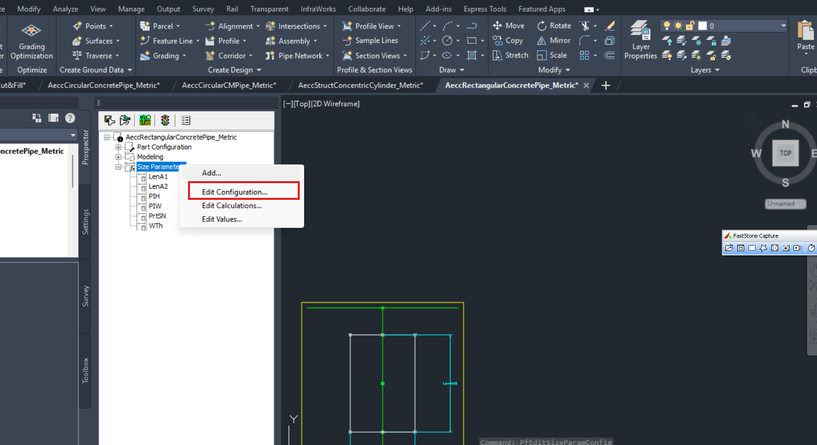Image resolution: width=817 pixels, height=445 pixels.
Task: Toggle layer 0 lock icon
Action: tap(690, 26)
